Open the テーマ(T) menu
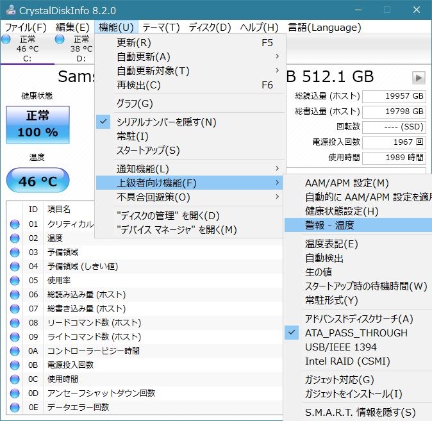This screenshot has width=432, height=421. click(161, 27)
